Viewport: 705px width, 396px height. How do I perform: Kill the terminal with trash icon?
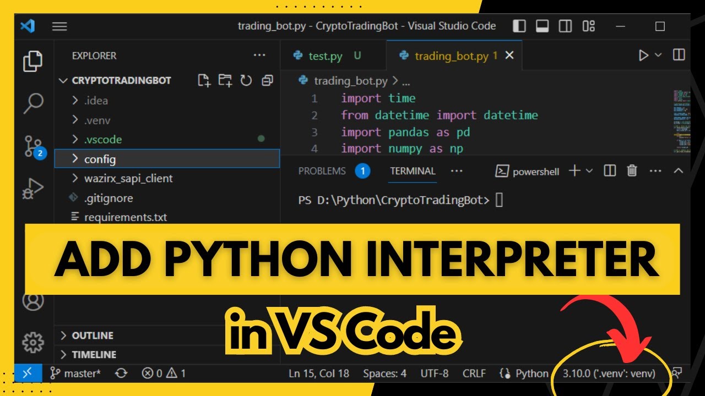coord(632,171)
